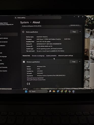Open Microsoft Software License Terms link
94x125 pixels.
(x=36, y=80)
